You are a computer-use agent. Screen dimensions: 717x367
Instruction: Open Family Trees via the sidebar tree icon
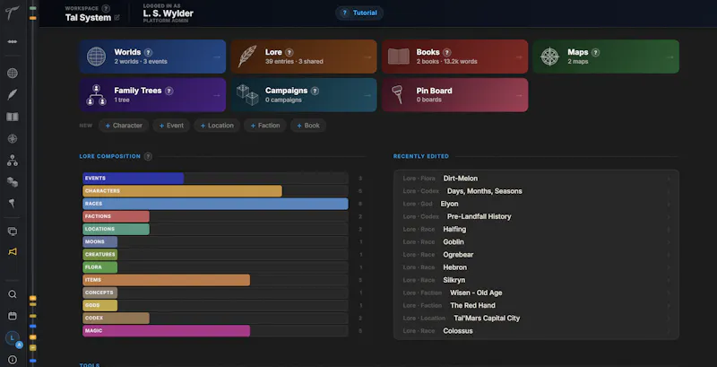pos(13,161)
